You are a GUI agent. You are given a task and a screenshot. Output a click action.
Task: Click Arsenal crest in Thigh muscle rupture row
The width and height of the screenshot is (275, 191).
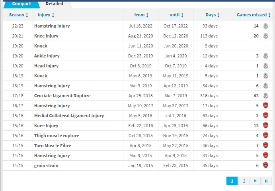click(265, 136)
